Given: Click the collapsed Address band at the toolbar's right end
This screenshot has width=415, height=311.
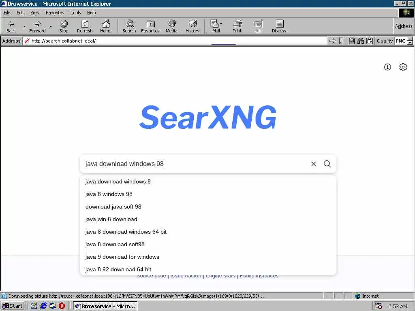Looking at the screenshot, I should point(403,26).
